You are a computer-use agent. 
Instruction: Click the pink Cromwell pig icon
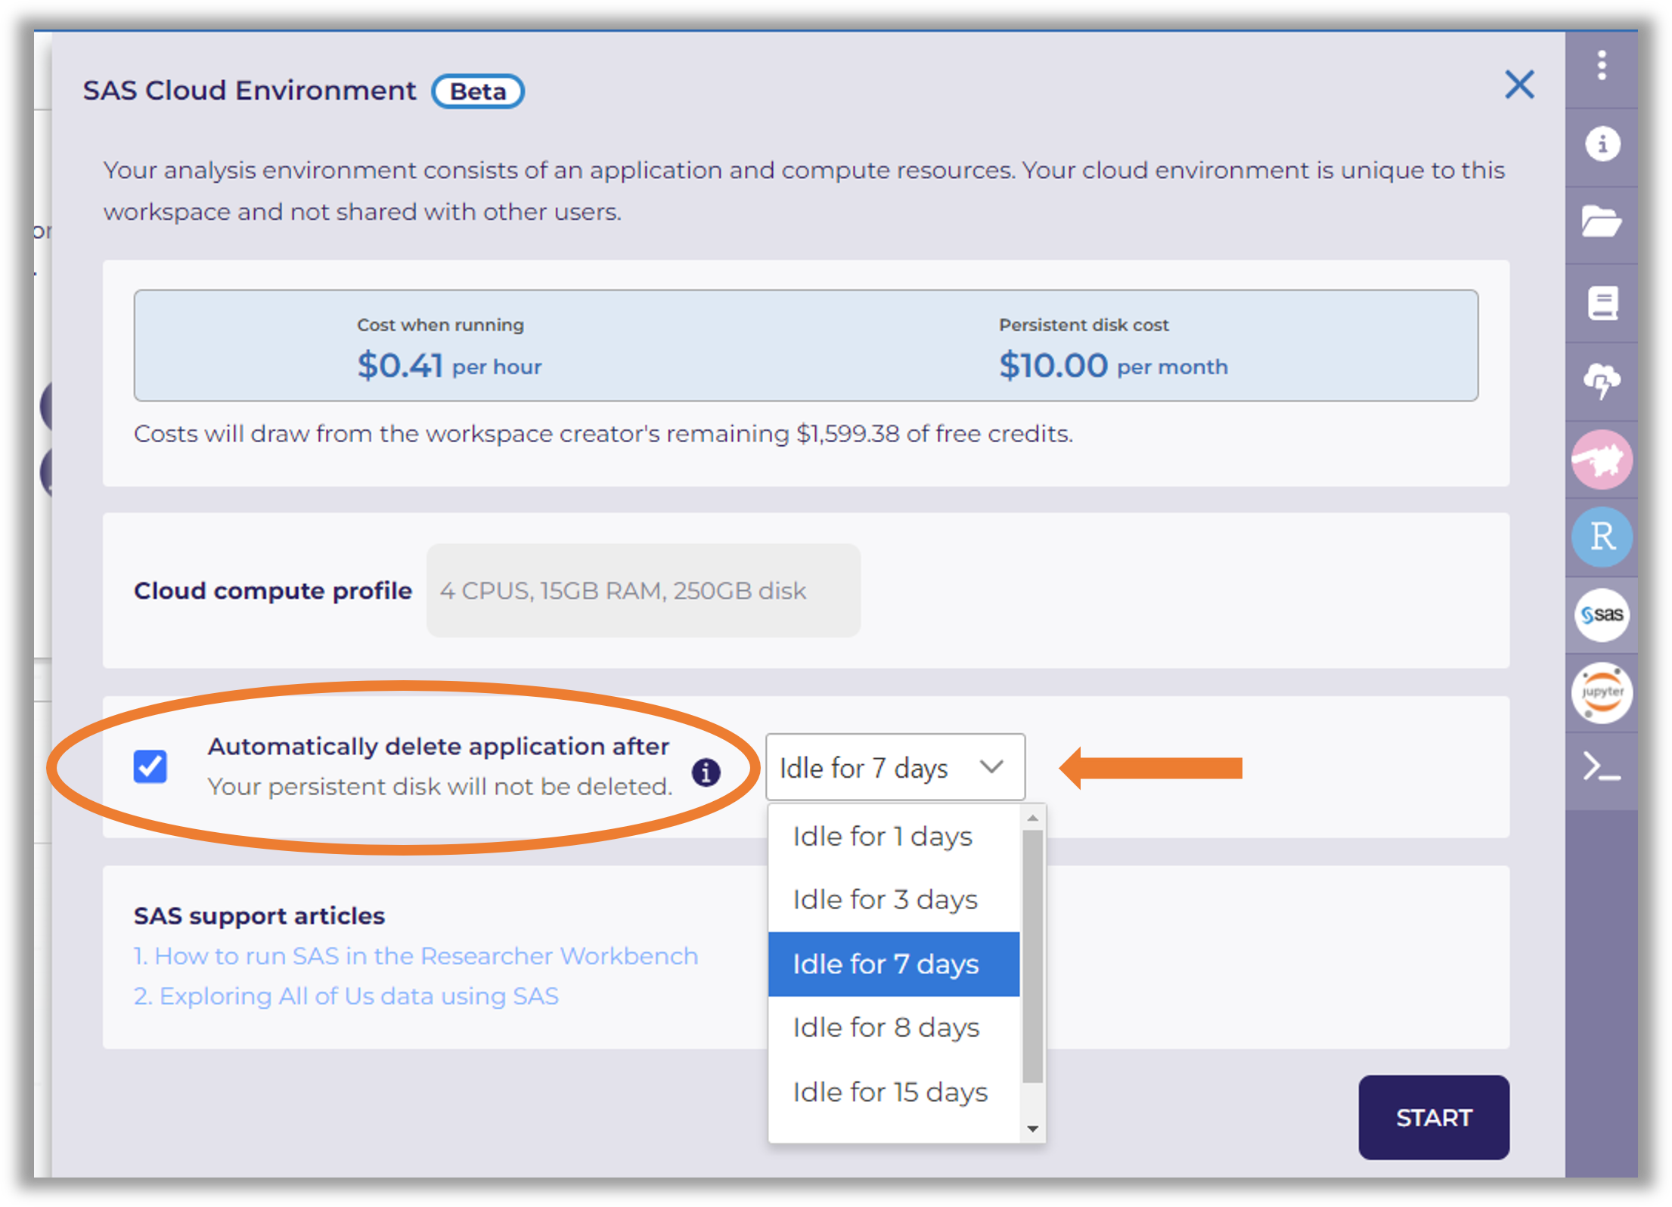(x=1602, y=459)
